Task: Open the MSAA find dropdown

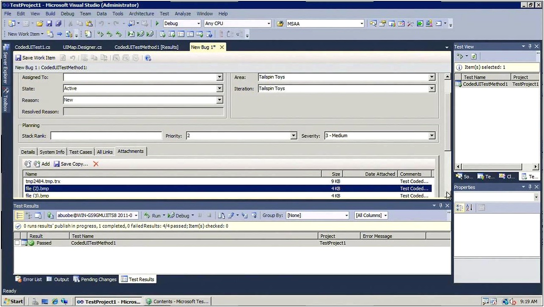Action: [362, 24]
